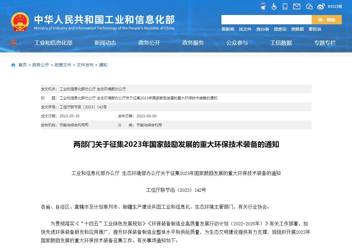
Task: Navigate to 文件发布 breadcrumb link
Action: coord(85,65)
